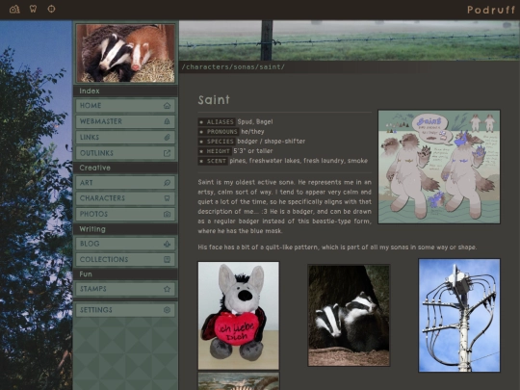Open the PHOTOS page

pyautogui.click(x=125, y=214)
